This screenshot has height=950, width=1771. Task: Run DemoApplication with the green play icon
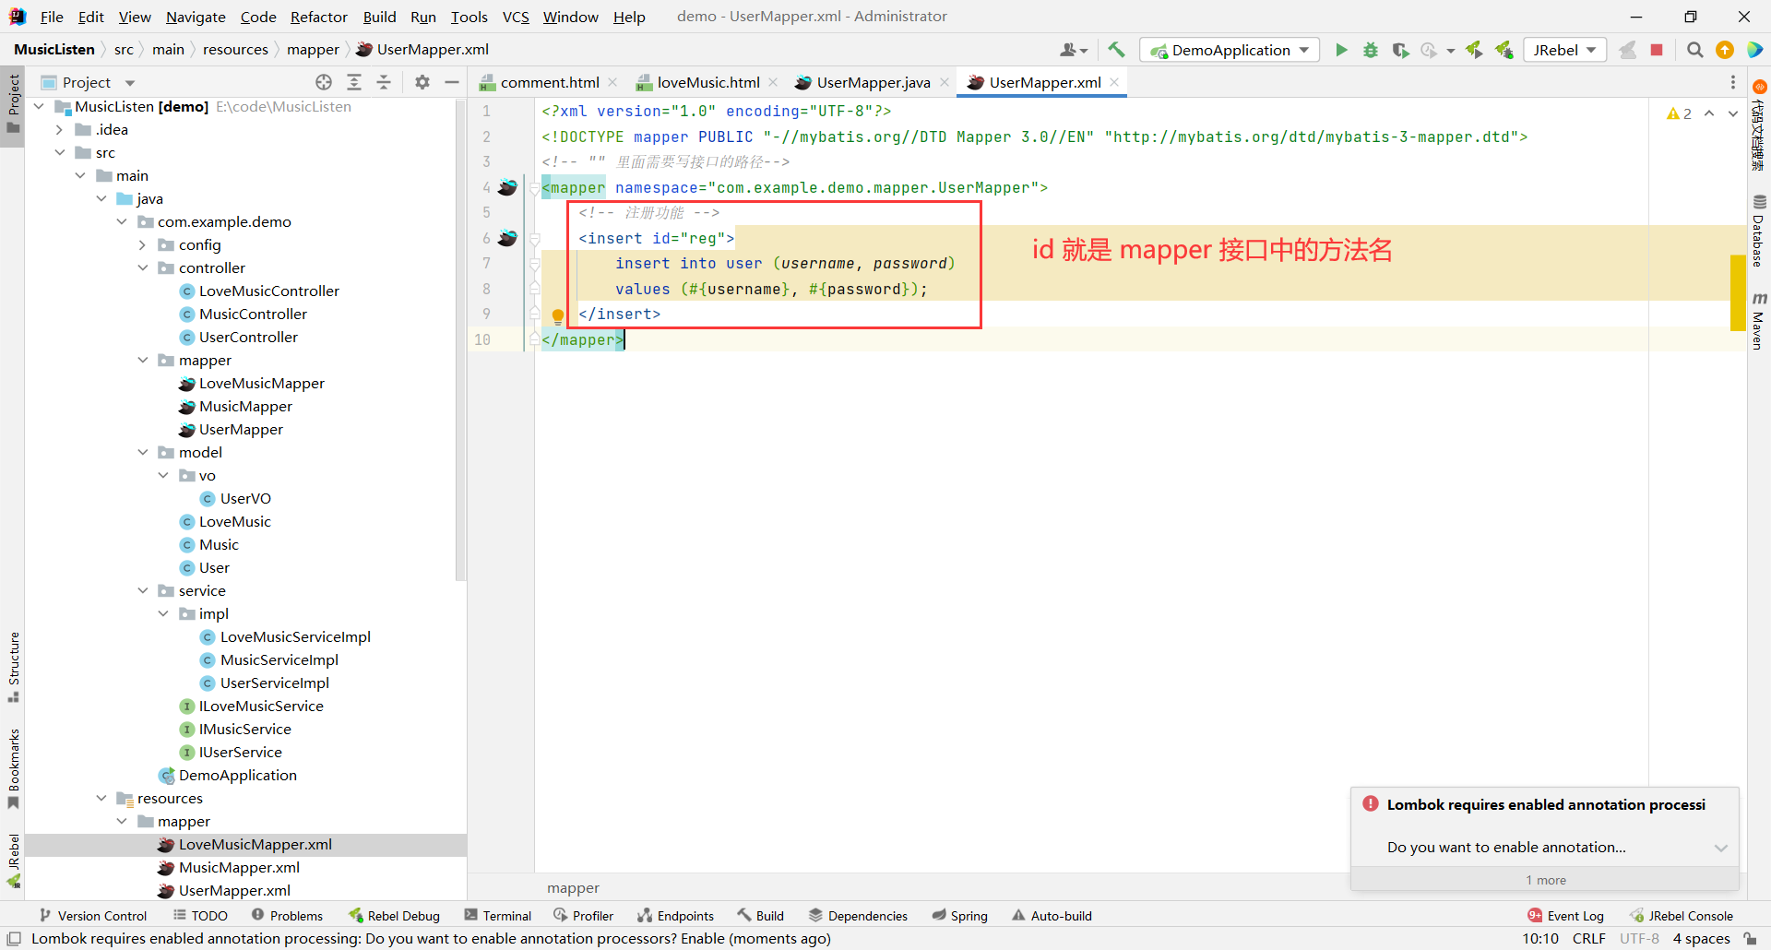(x=1341, y=50)
